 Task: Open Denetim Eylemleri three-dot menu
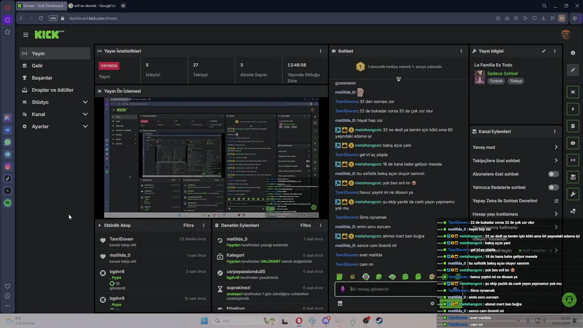321,225
